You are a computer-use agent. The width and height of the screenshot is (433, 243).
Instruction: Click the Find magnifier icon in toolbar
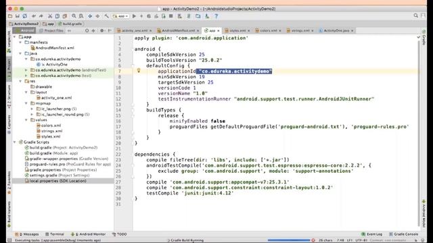point(74,16)
